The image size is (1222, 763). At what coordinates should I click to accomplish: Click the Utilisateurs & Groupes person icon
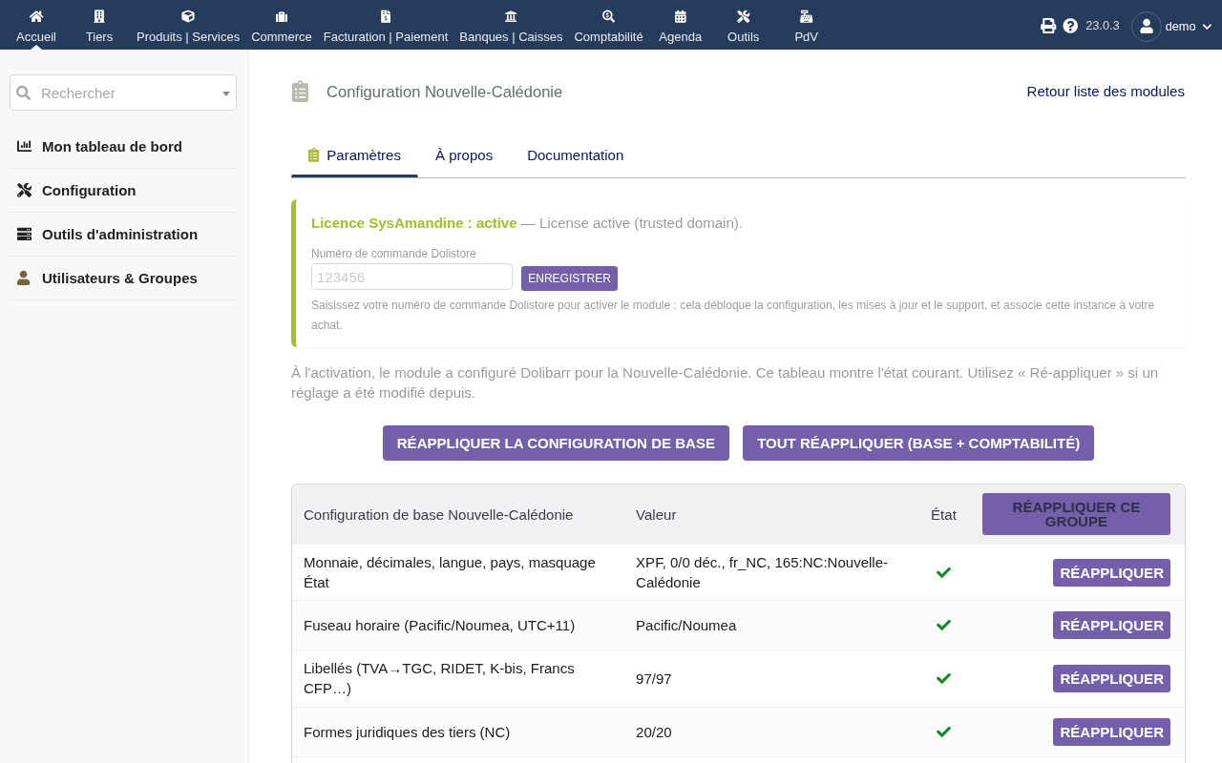(x=24, y=278)
